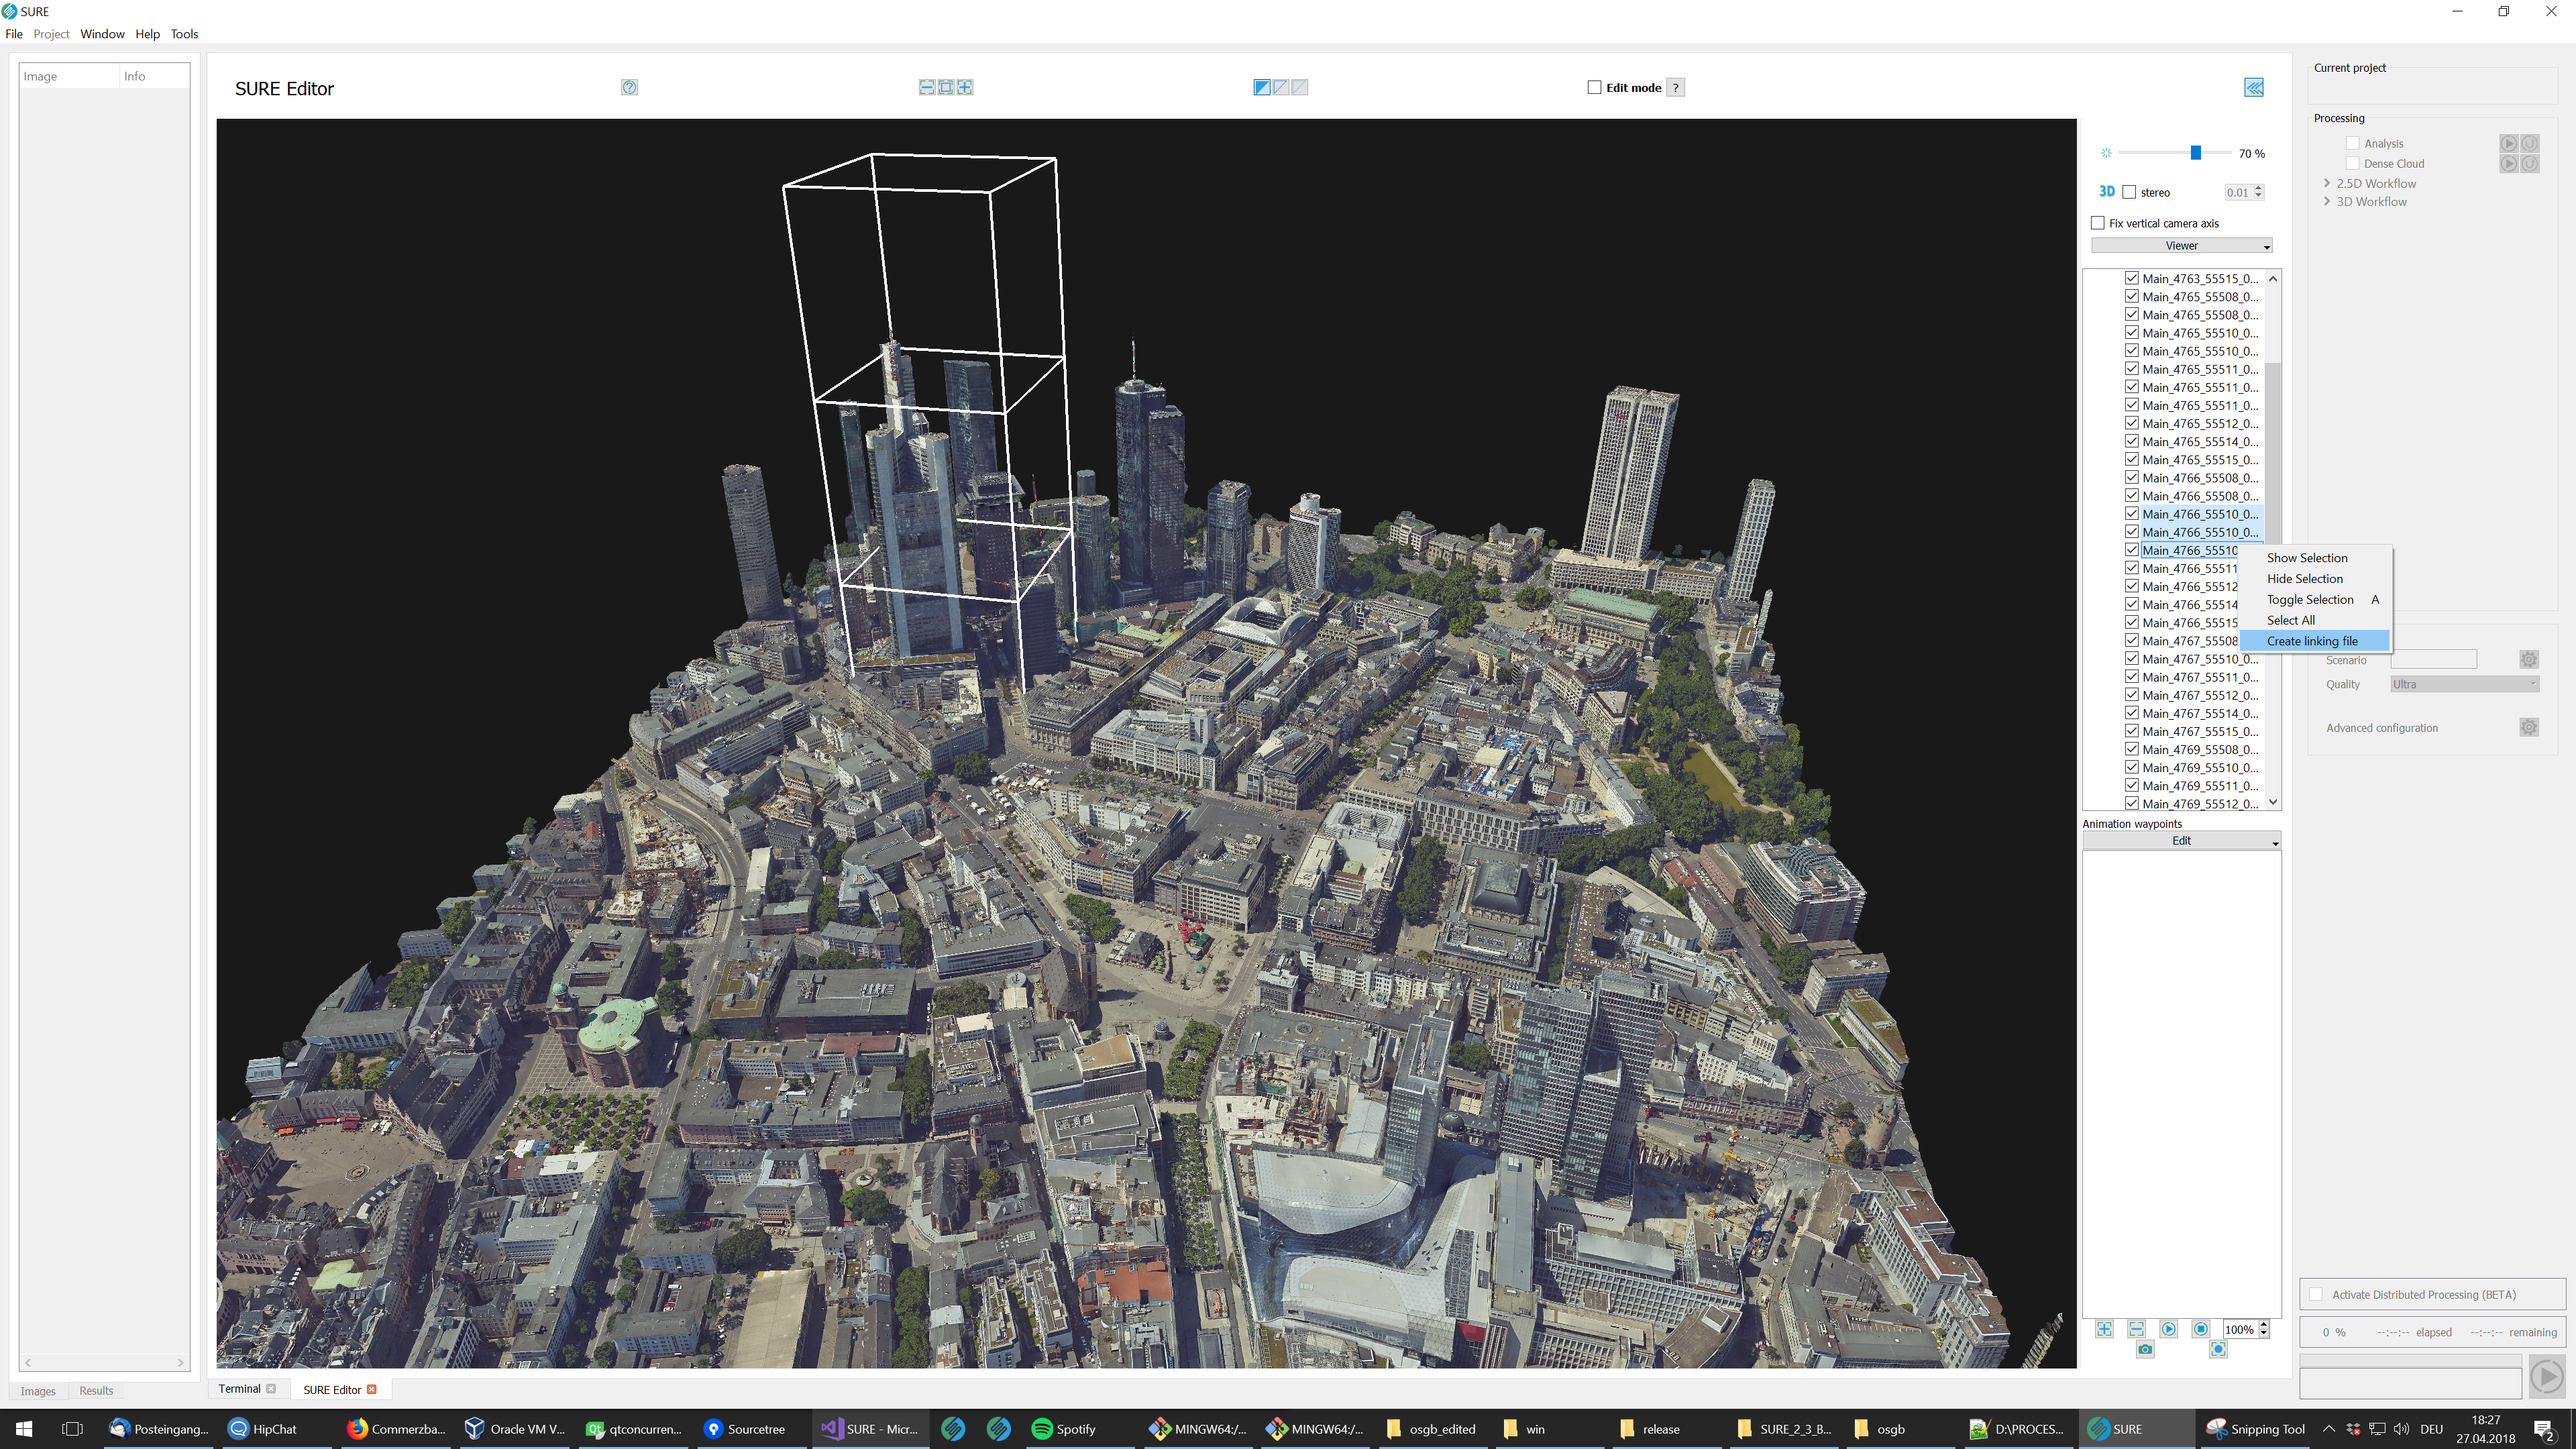Image resolution: width=2576 pixels, height=1449 pixels.
Task: Open the Tools menu
Action: (184, 34)
